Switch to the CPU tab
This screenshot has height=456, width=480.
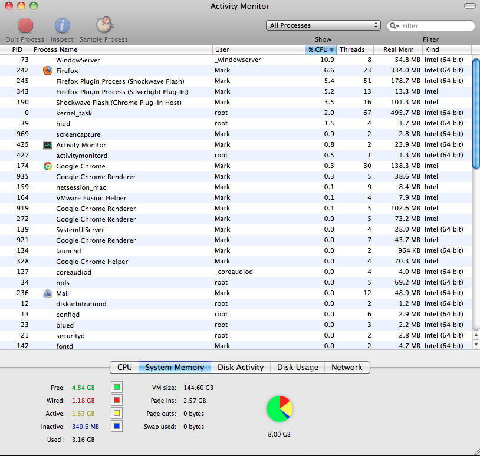click(x=124, y=367)
